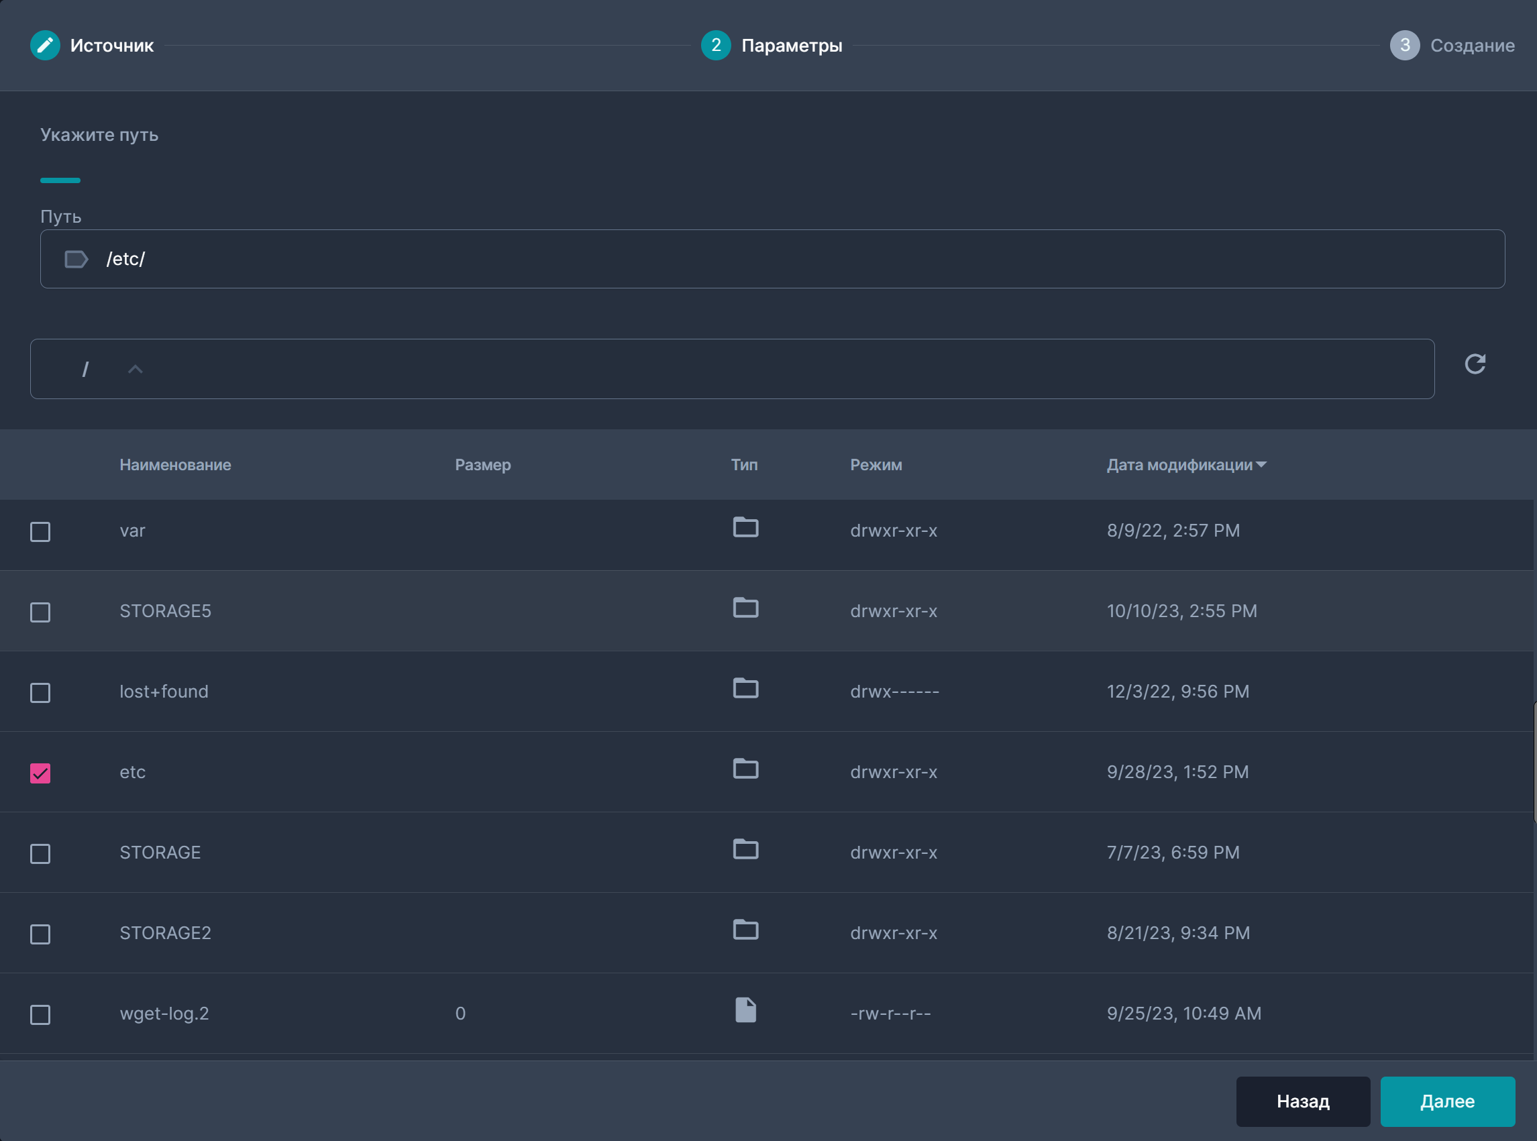Click the file icon for wget-log.2
The height and width of the screenshot is (1141, 1537).
[x=745, y=1010]
